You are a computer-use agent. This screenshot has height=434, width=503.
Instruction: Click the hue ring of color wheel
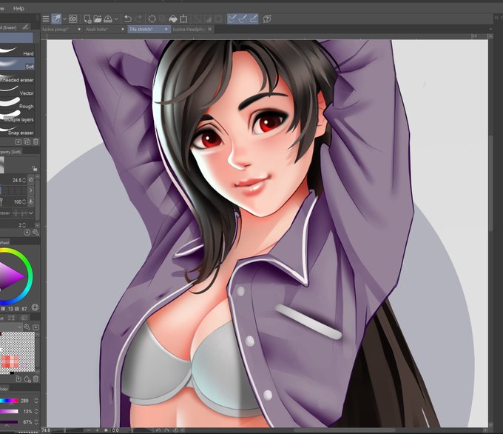point(30,276)
